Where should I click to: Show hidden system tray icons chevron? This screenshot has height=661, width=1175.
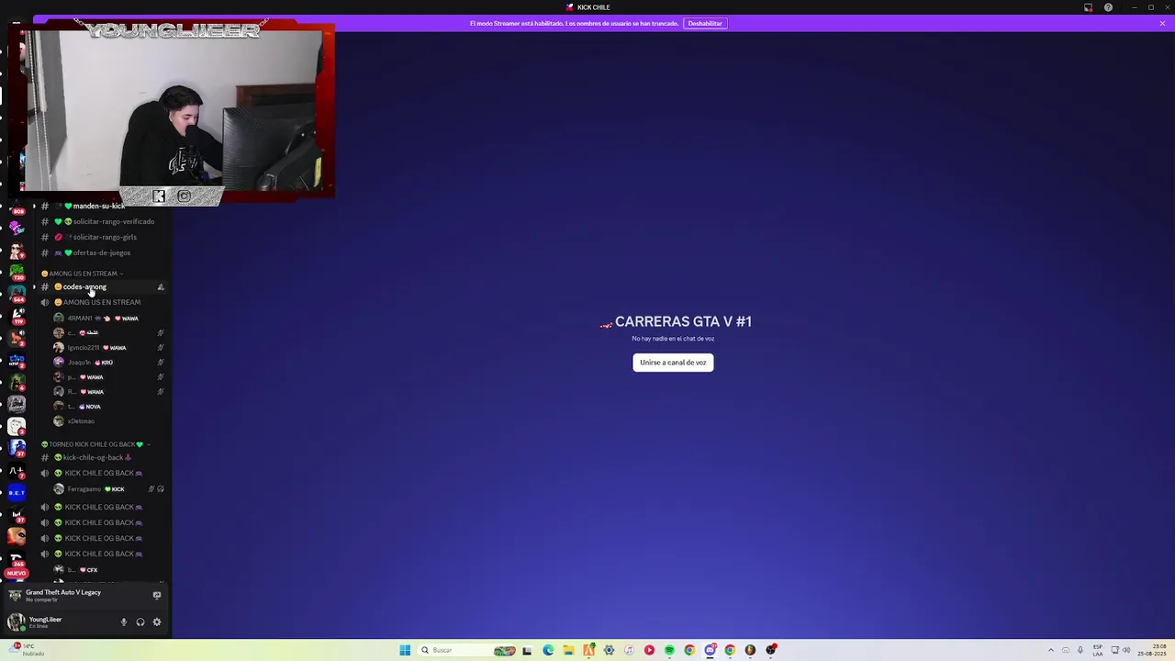tap(1051, 650)
